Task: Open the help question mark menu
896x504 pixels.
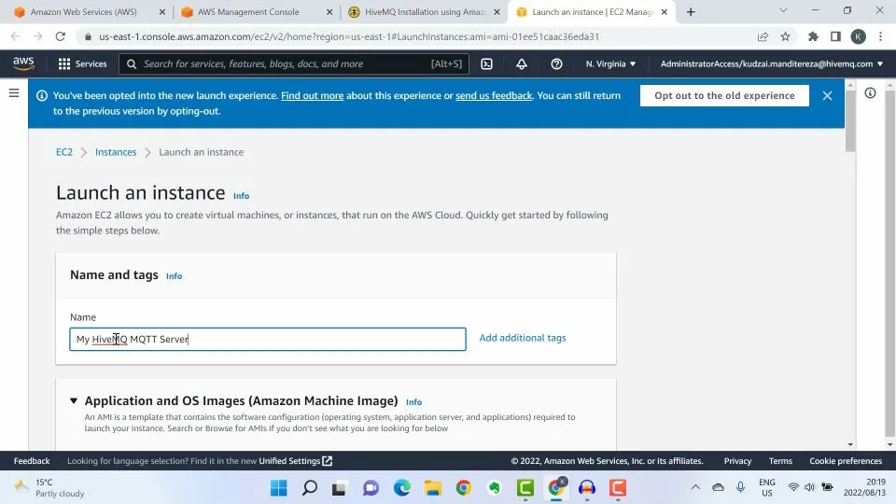Action: point(556,64)
